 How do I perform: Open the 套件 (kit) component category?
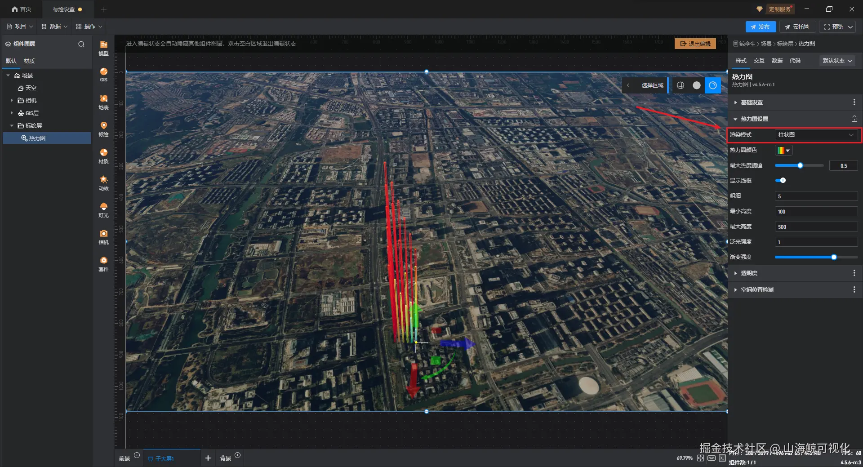click(103, 264)
